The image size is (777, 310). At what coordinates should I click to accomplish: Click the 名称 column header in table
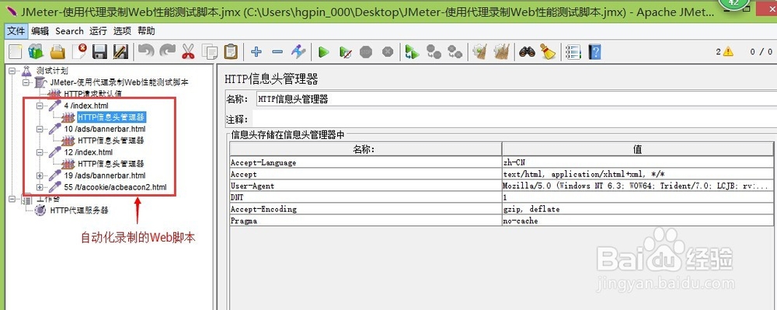[x=366, y=149]
